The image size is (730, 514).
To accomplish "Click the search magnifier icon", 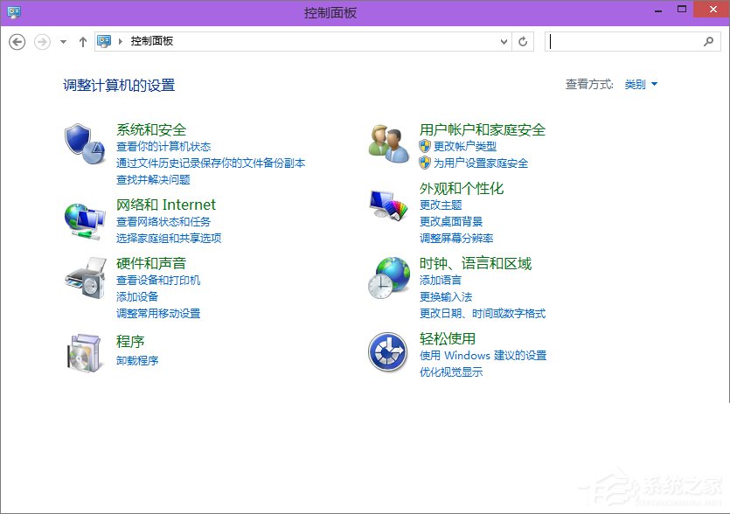I will [x=708, y=41].
